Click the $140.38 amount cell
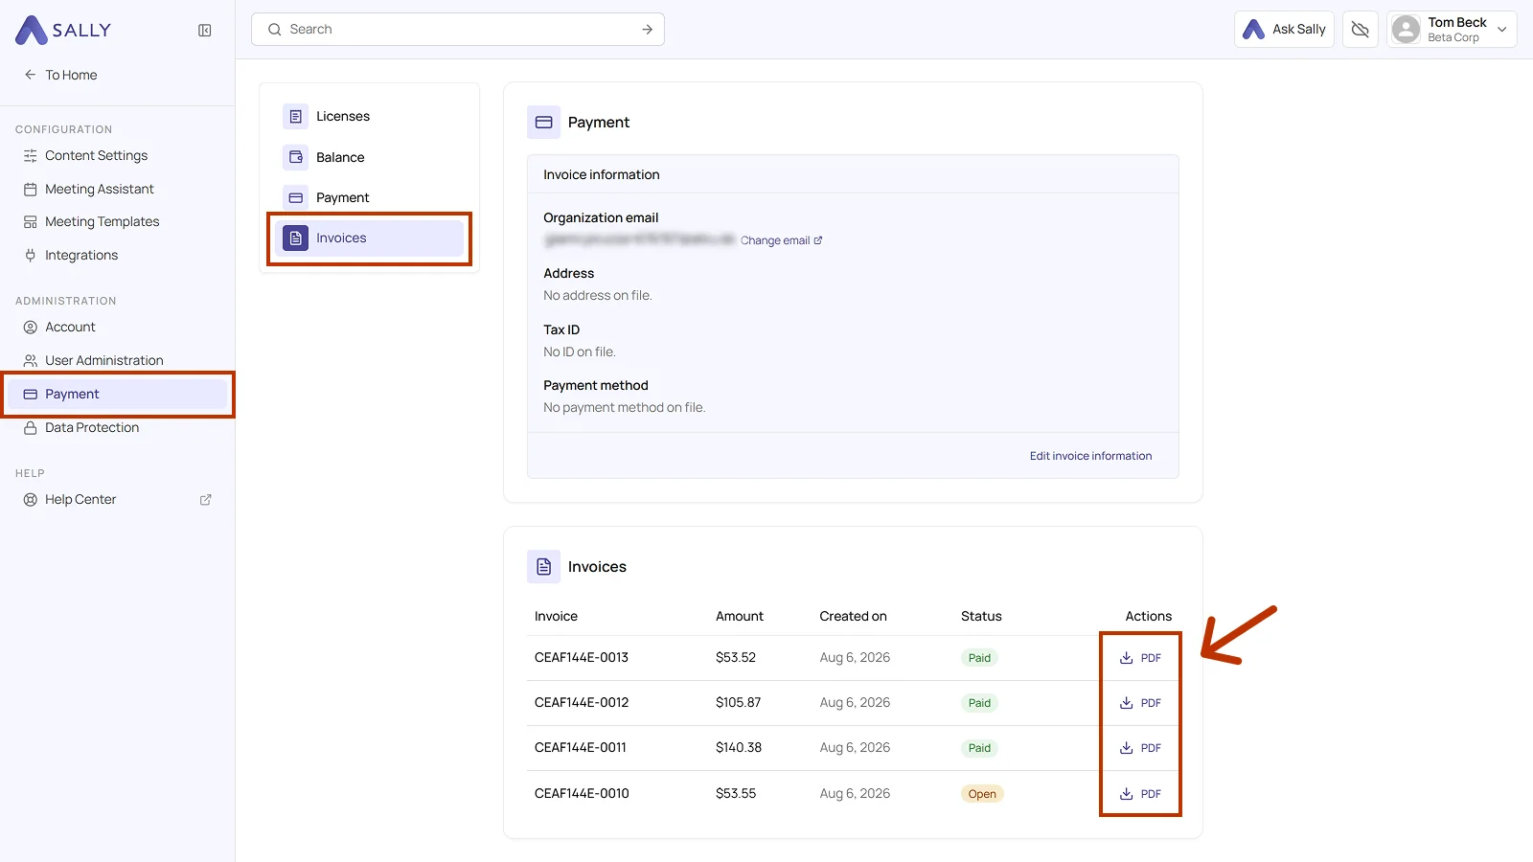 tap(739, 747)
